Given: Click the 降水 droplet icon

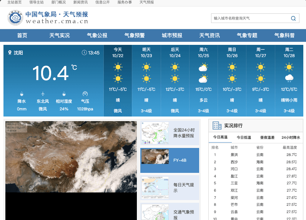Looking at the screenshot, I should tap(22, 94).
